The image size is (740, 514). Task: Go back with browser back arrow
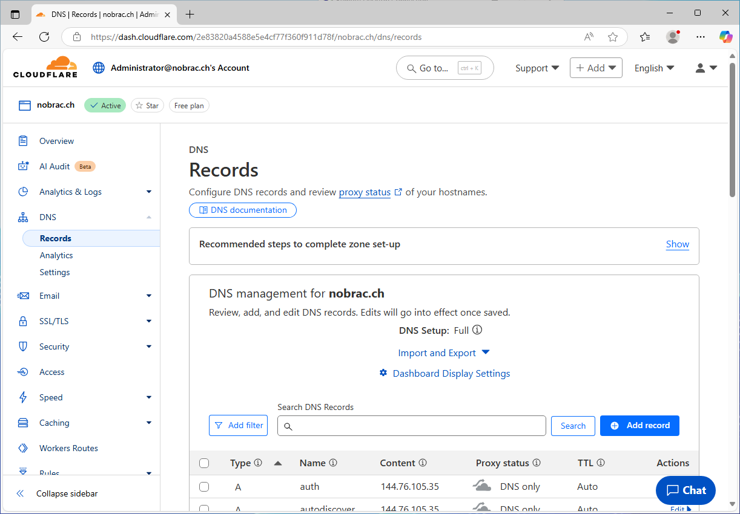point(18,37)
